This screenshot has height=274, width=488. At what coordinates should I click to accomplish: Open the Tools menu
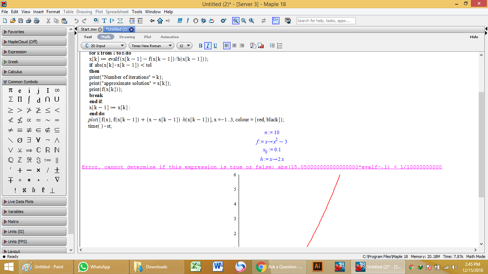click(x=137, y=12)
